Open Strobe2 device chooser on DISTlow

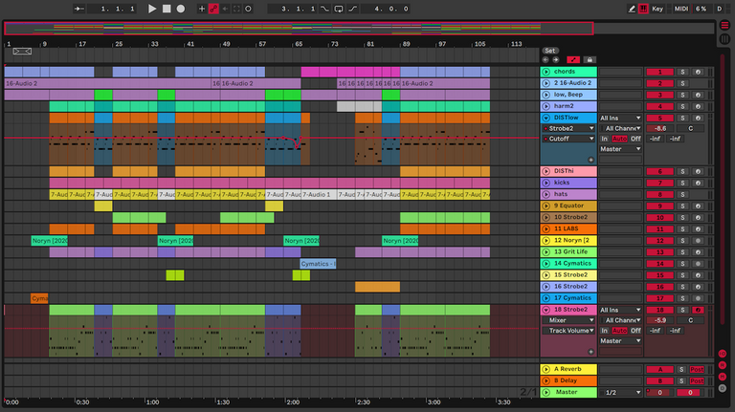click(x=568, y=128)
